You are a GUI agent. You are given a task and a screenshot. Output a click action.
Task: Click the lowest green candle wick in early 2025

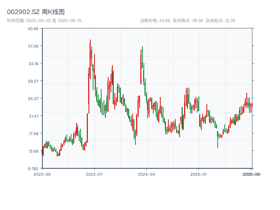pyautogui.click(x=218, y=139)
